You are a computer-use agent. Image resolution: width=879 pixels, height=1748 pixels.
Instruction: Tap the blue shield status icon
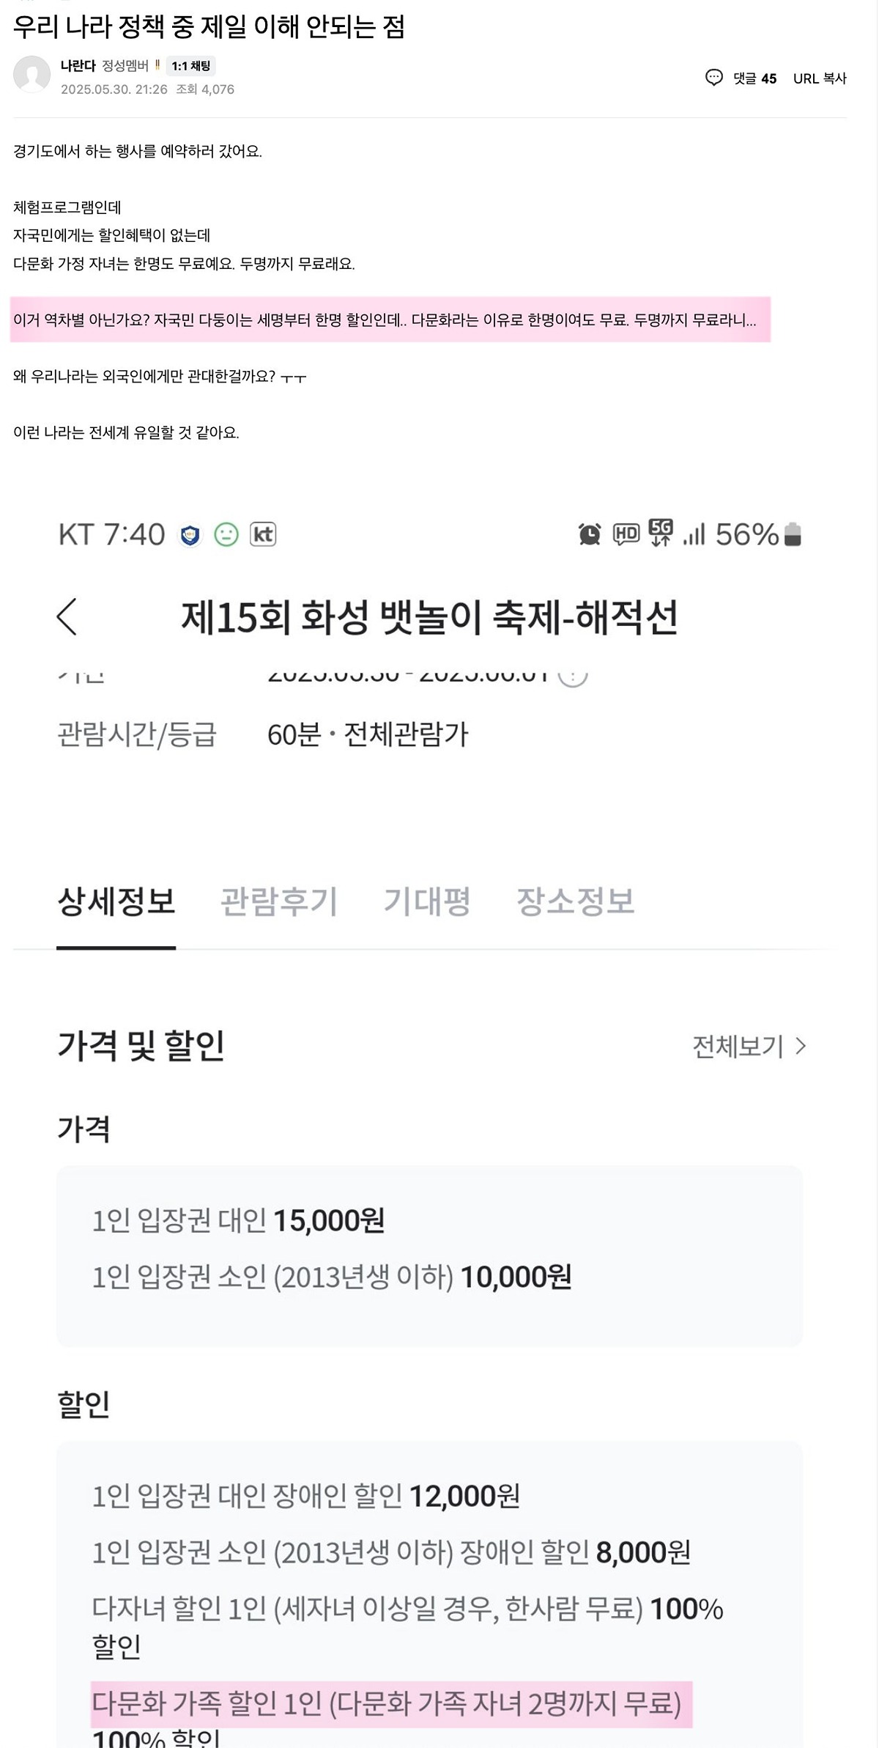(x=190, y=536)
